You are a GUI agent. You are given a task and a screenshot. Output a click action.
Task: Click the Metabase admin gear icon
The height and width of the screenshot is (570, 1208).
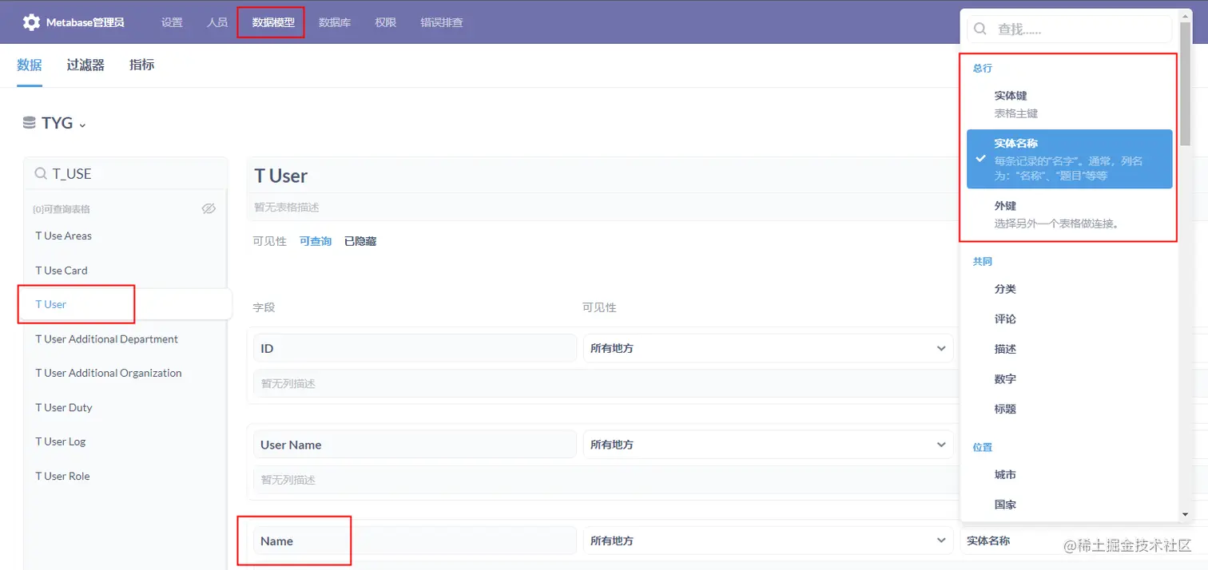click(x=31, y=22)
